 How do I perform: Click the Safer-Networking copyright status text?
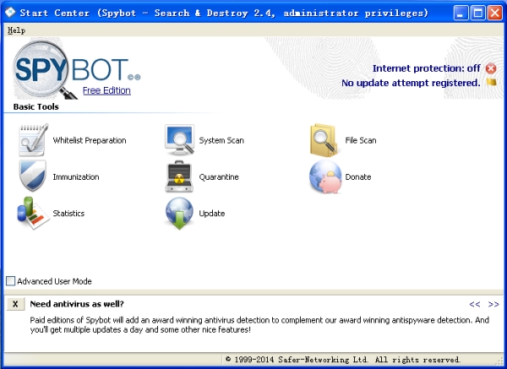click(x=343, y=360)
